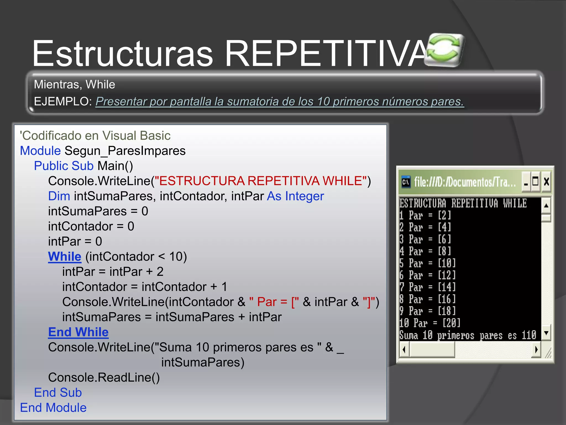Click 'Console.WriteLine("Suma 10 primeros pares es "' line
Image resolution: width=566 pixels, height=425 pixels.
[196, 347]
